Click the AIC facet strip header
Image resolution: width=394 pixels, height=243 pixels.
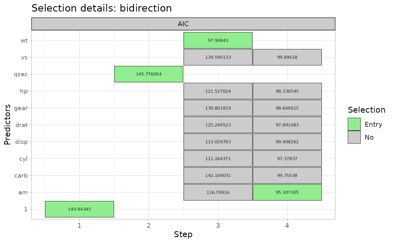[183, 24]
